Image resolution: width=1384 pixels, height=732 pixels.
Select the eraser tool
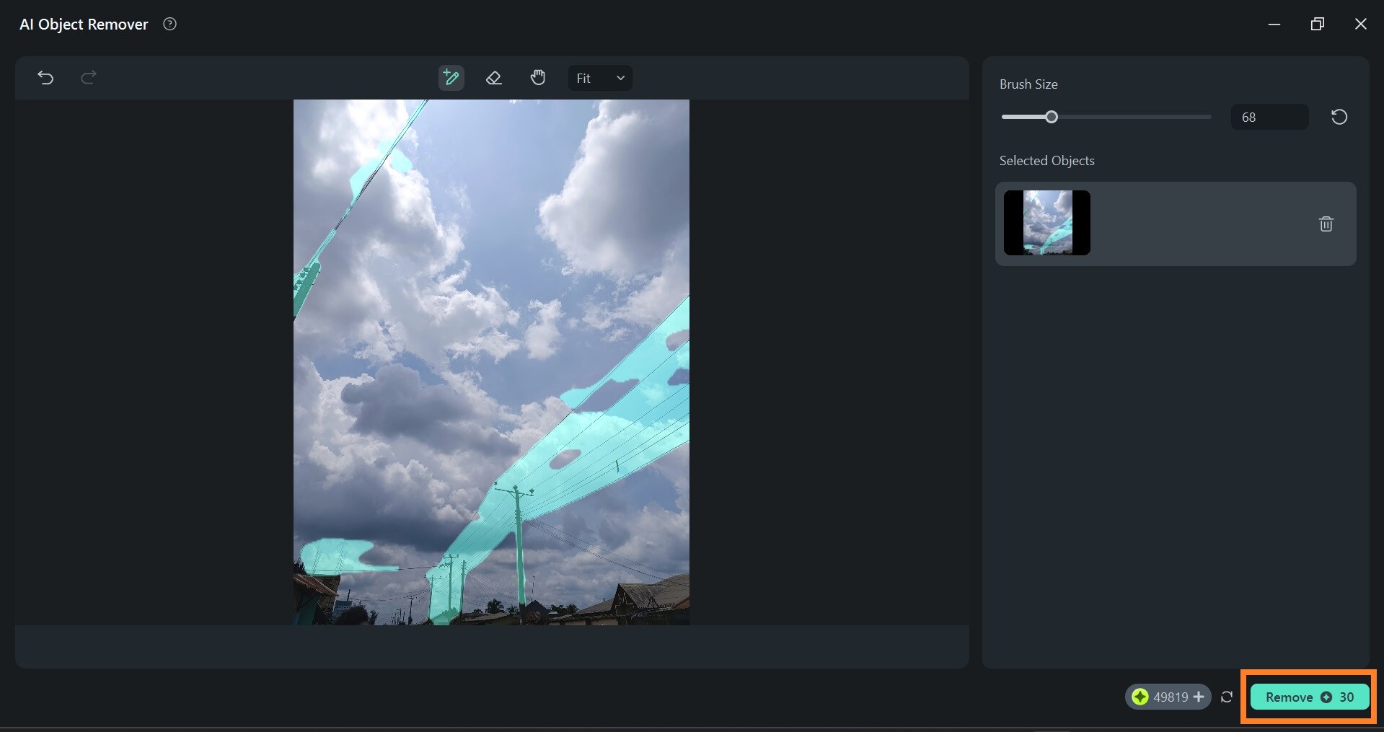pyautogui.click(x=494, y=78)
